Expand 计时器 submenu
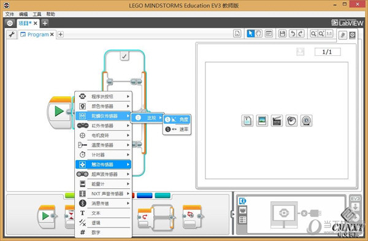Viewport: 368px width, 241px height. [x=103, y=155]
